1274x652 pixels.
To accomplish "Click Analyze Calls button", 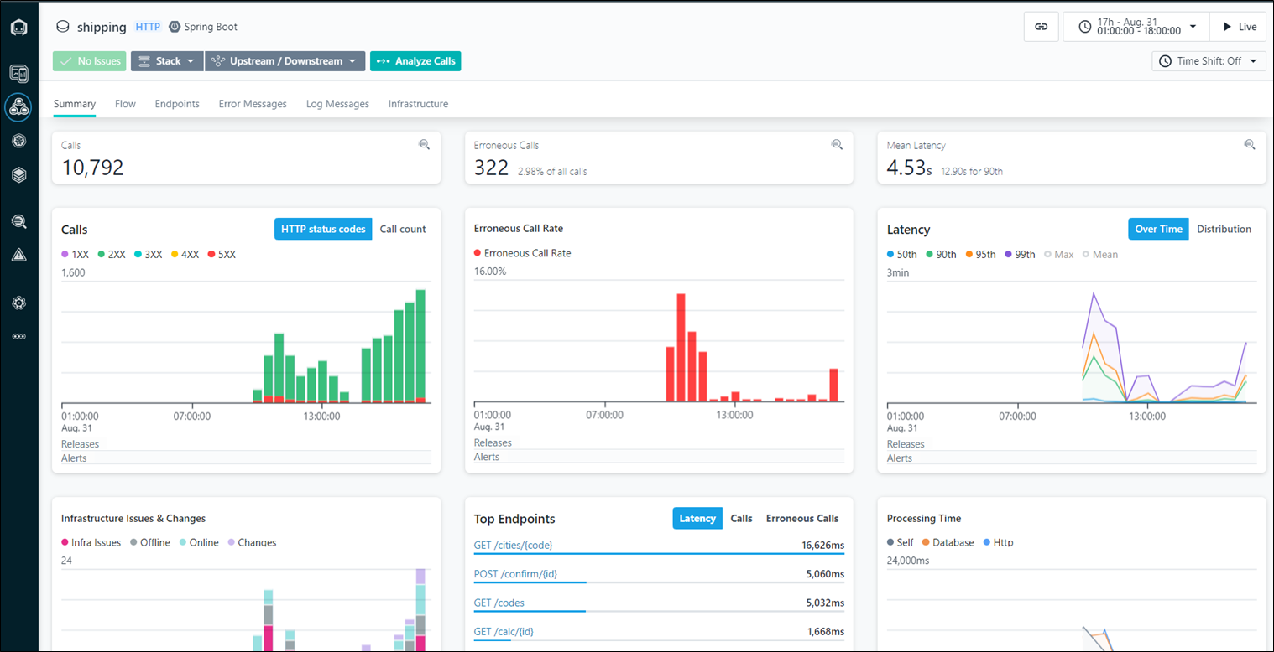I will tap(415, 61).
